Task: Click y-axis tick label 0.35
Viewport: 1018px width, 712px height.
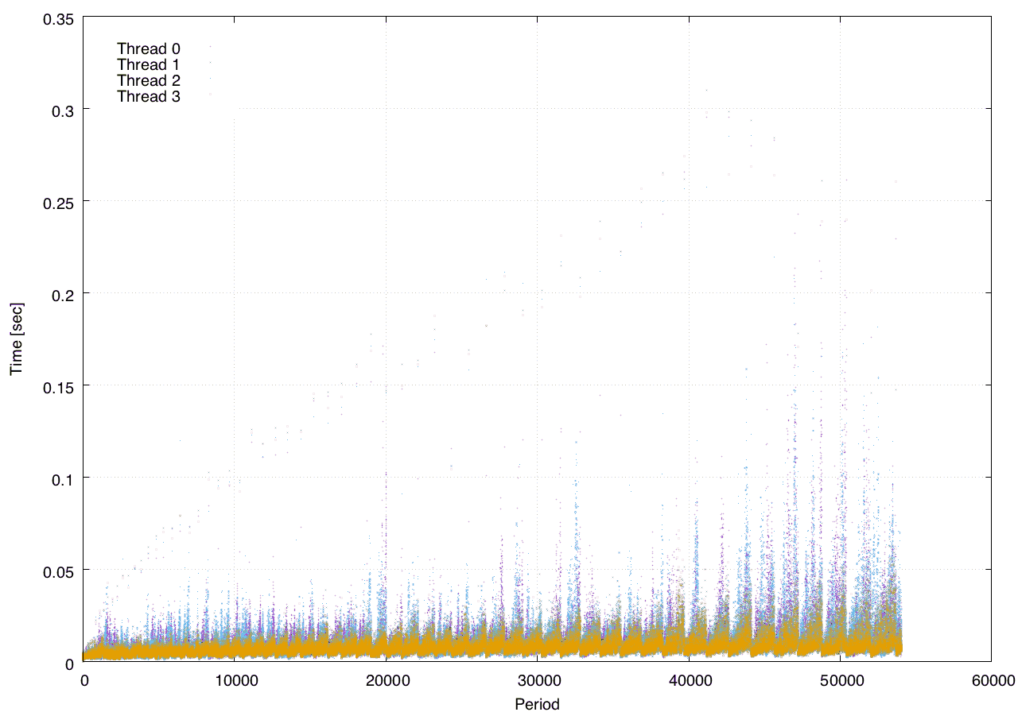Action: [56, 17]
